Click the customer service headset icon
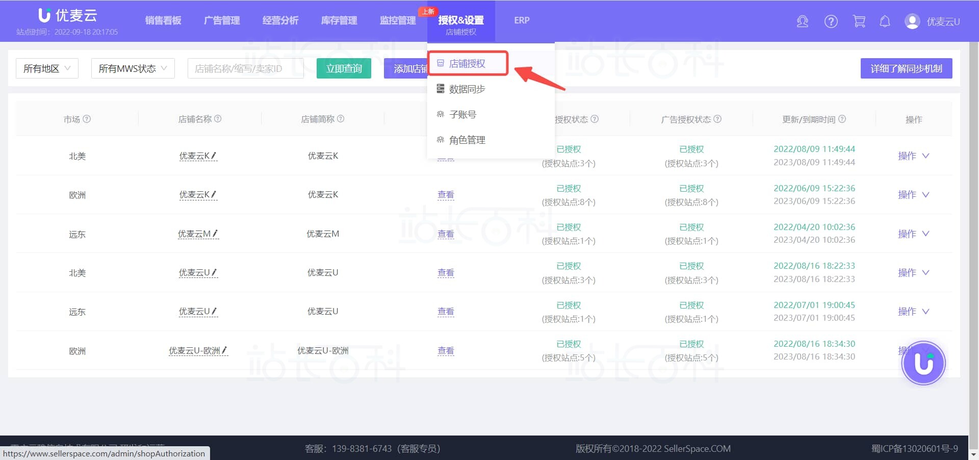979x460 pixels. pyautogui.click(x=802, y=21)
